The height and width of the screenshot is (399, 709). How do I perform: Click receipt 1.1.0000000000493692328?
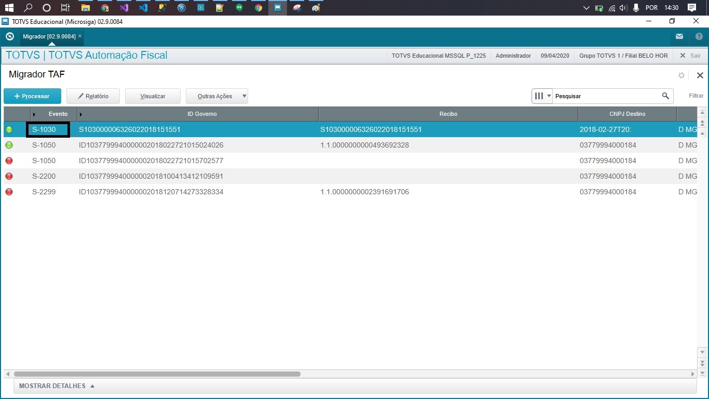pos(364,145)
